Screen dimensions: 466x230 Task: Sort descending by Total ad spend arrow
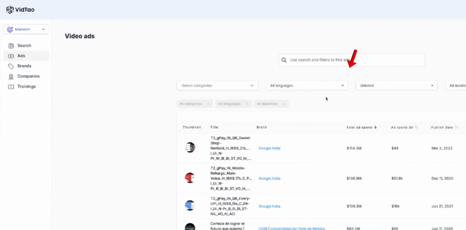pyautogui.click(x=375, y=127)
